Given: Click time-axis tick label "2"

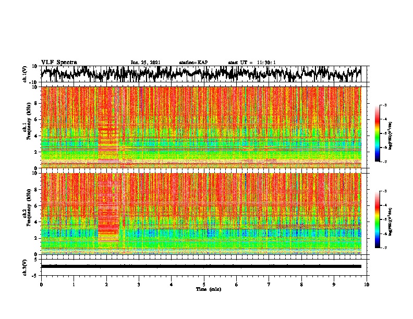Looking at the screenshot, I should coord(106,285).
